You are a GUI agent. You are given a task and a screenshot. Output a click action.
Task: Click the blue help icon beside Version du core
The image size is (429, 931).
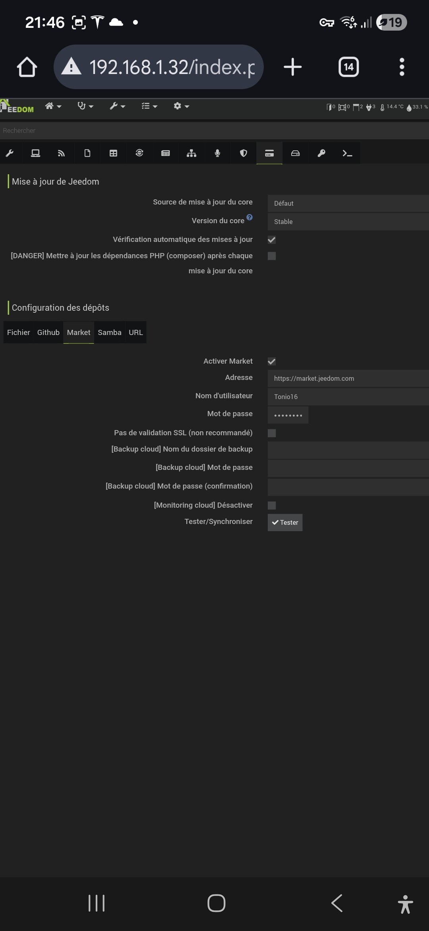[249, 217]
